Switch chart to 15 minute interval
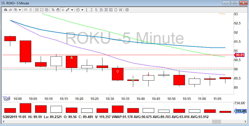Screen dimensions: 249x126 (101, 10)
